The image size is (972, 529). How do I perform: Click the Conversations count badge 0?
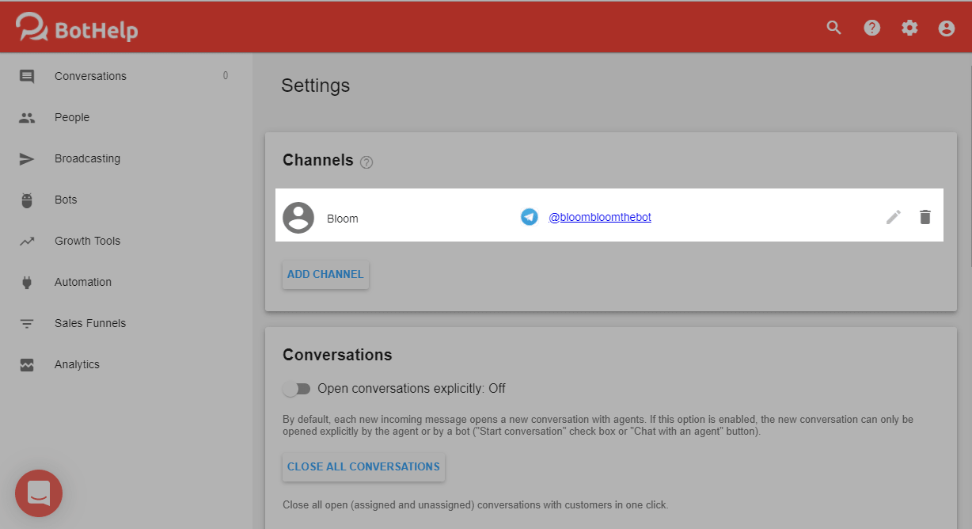226,76
